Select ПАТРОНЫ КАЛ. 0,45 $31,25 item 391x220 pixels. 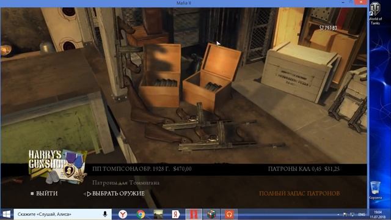[304, 169]
